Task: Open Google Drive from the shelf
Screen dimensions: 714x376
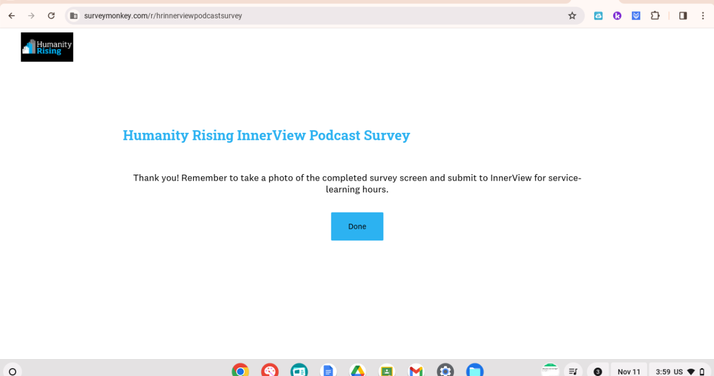Action: 358,370
